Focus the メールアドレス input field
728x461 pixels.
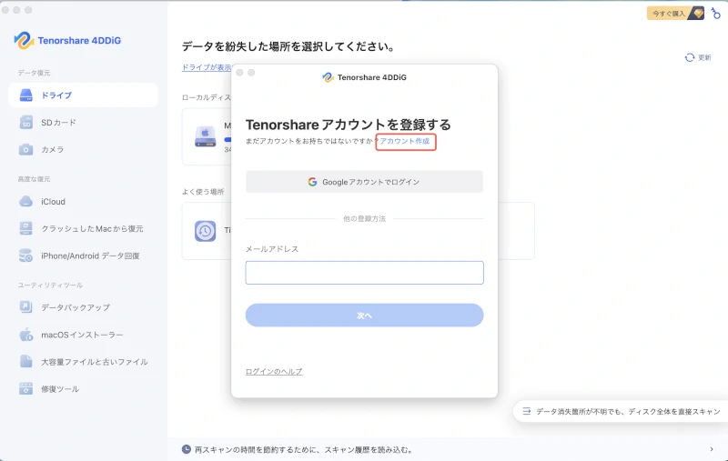pos(365,273)
